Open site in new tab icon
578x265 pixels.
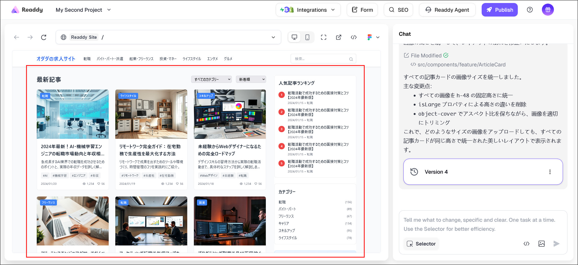pyautogui.click(x=339, y=37)
